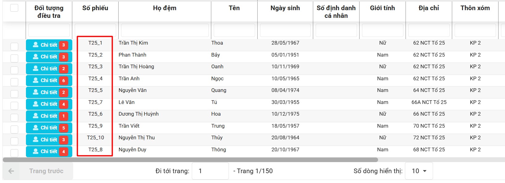
Task: Click the Ngày sinh column header
Action: 285,8
